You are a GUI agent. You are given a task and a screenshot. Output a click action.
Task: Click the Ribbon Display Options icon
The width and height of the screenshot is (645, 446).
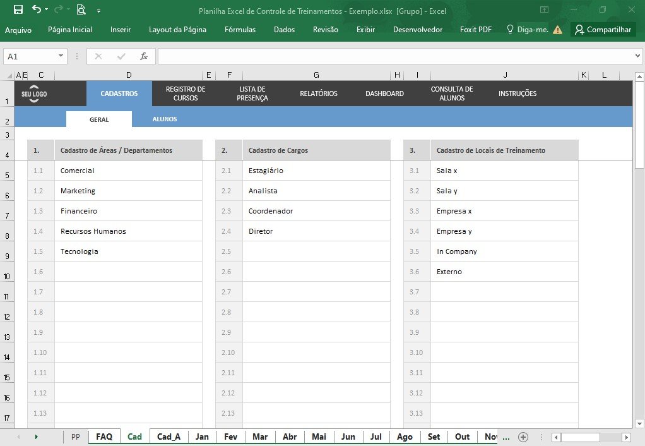click(x=544, y=9)
